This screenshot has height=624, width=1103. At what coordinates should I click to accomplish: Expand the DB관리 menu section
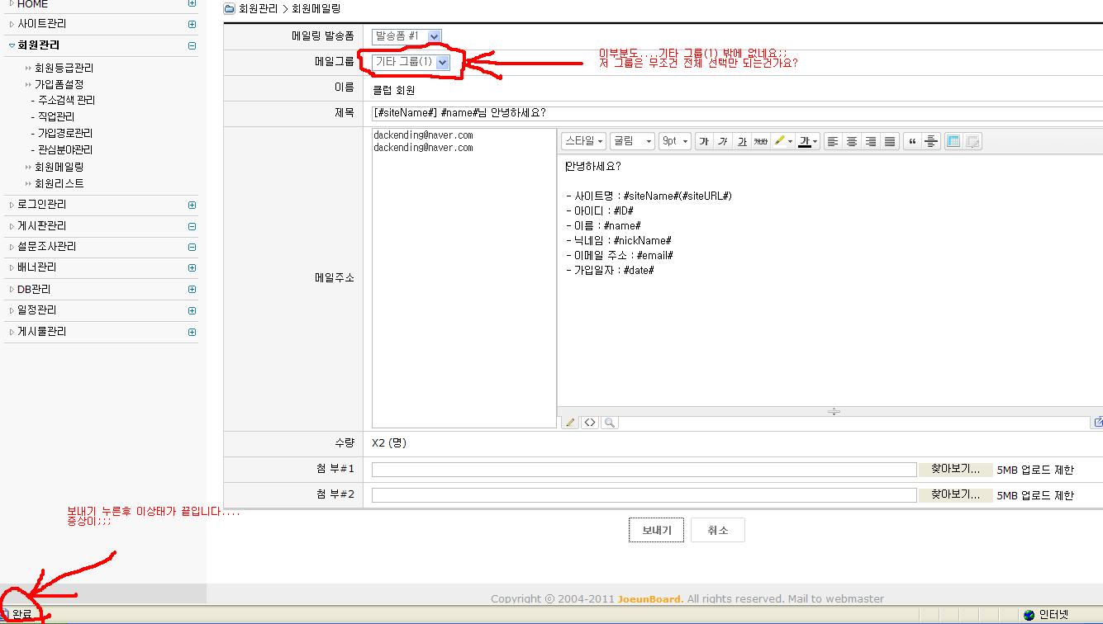coord(192,290)
